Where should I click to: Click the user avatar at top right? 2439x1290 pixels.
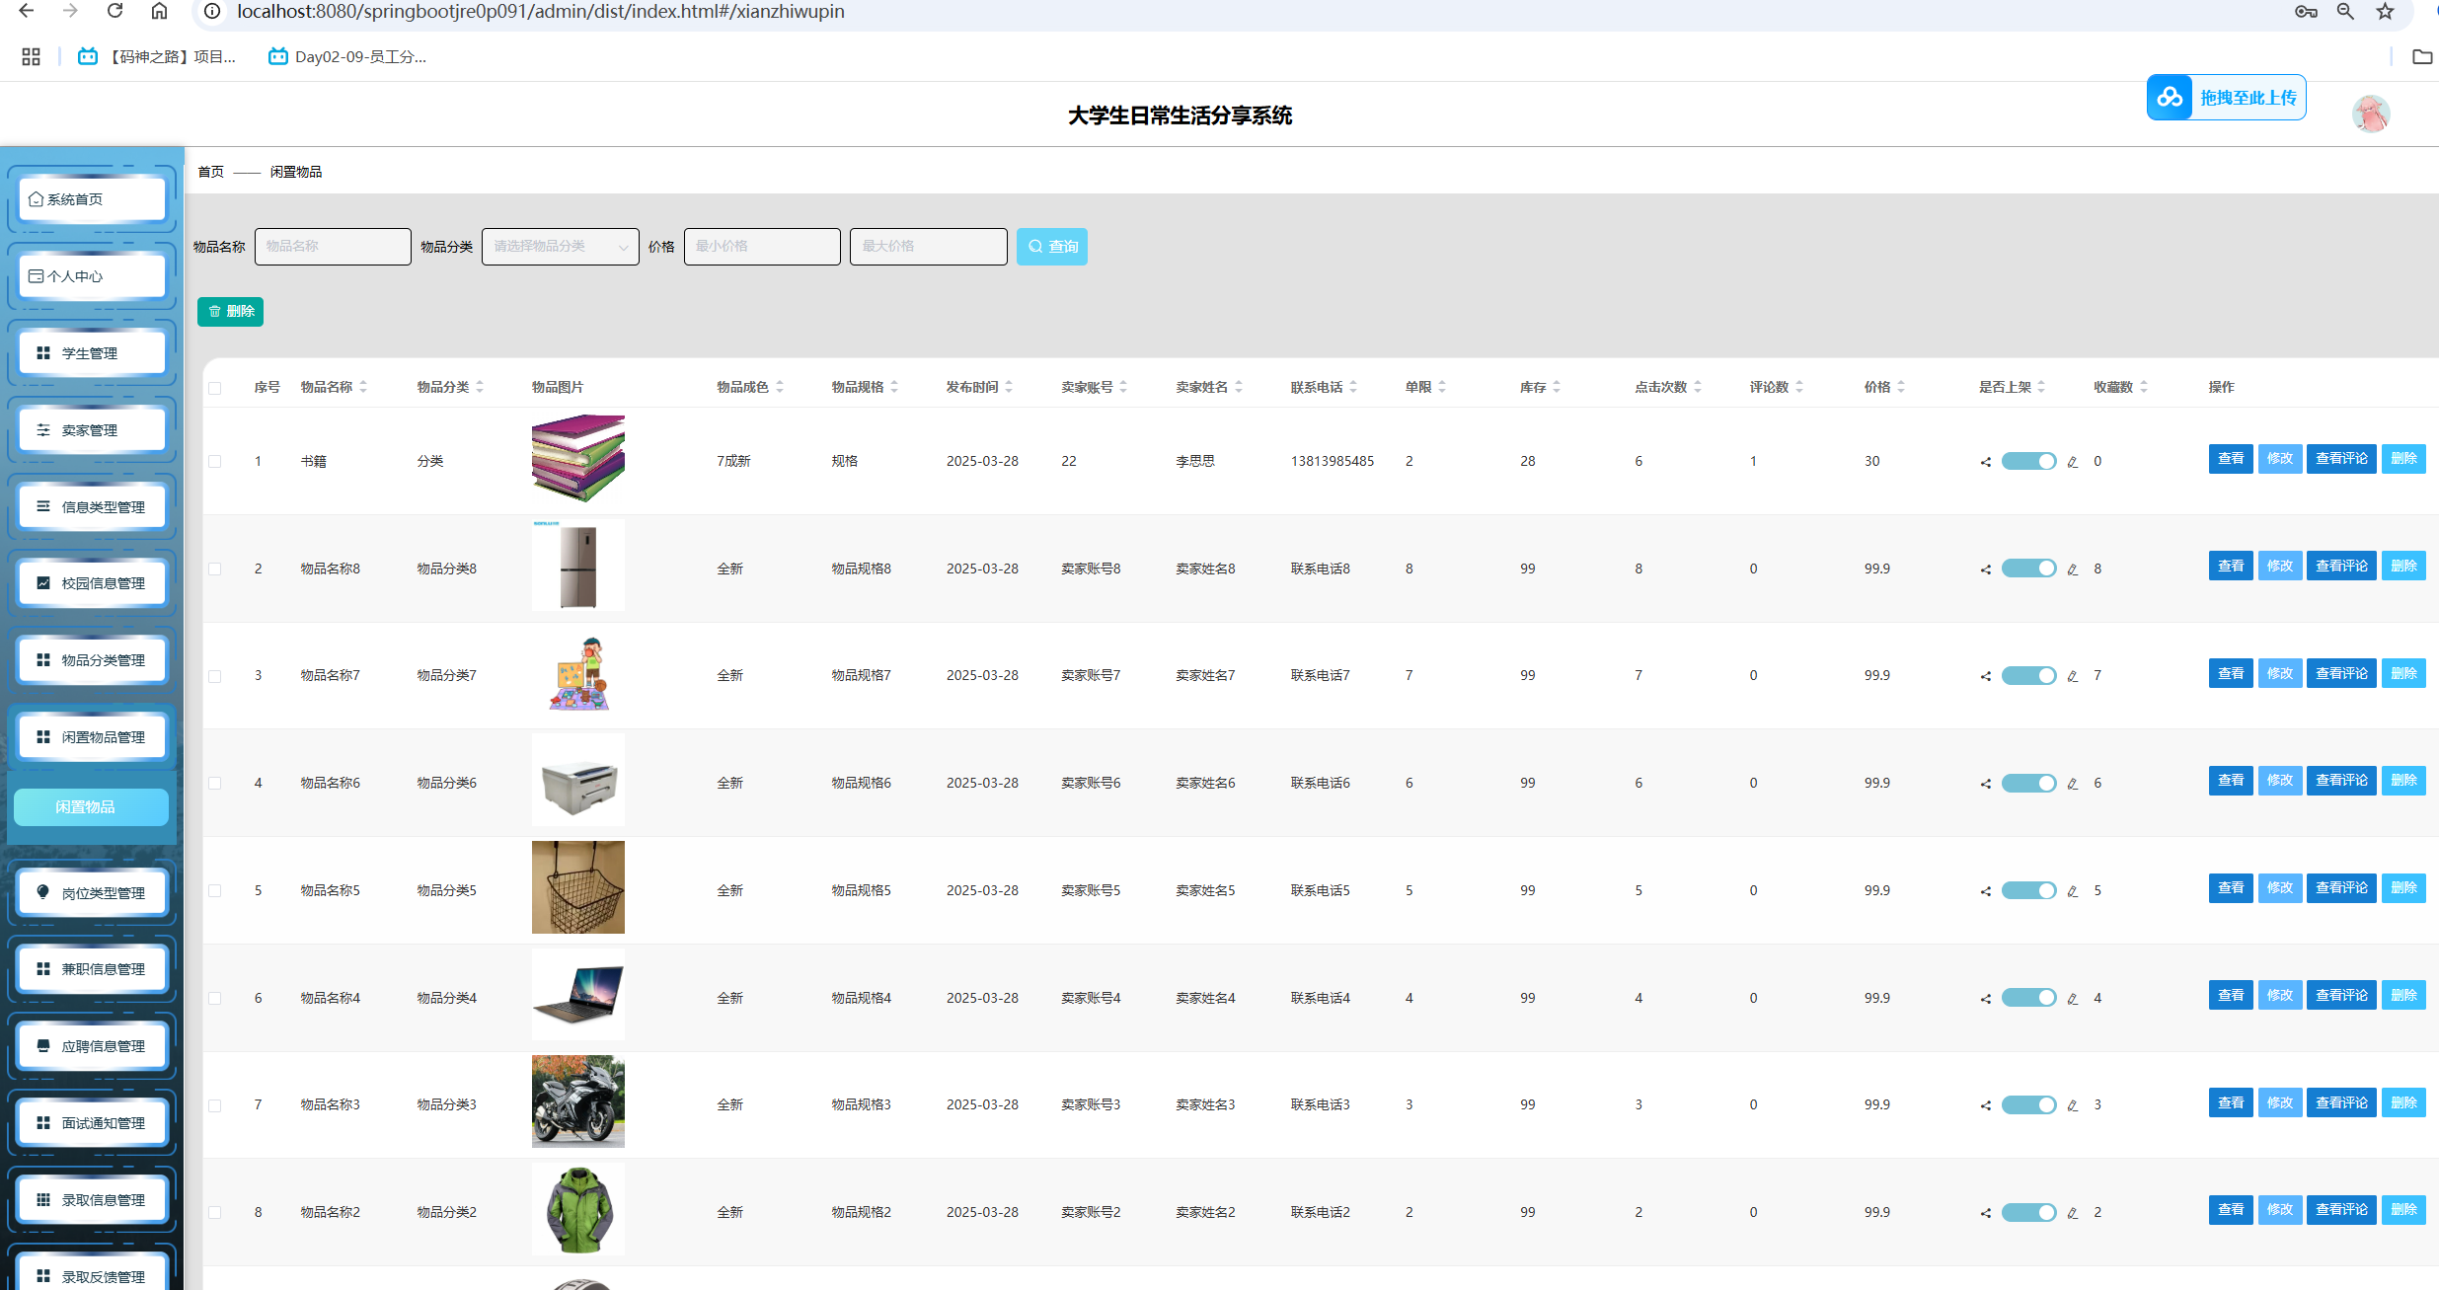[x=2370, y=114]
